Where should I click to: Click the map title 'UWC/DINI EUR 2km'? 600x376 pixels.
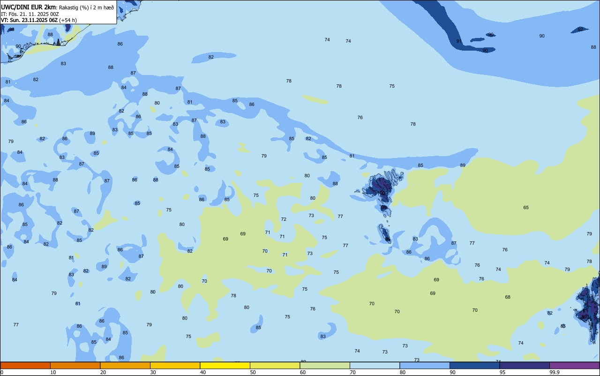coord(28,7)
